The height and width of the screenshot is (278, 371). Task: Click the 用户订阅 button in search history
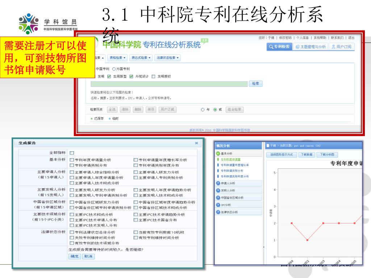(167, 109)
